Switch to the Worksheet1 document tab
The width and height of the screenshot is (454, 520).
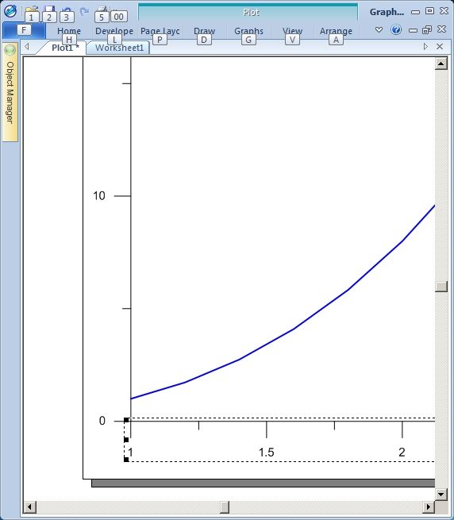click(x=119, y=48)
